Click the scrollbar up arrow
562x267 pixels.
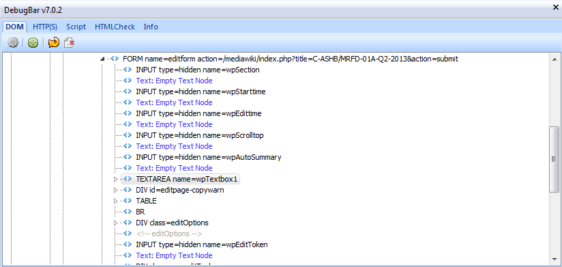click(x=554, y=59)
